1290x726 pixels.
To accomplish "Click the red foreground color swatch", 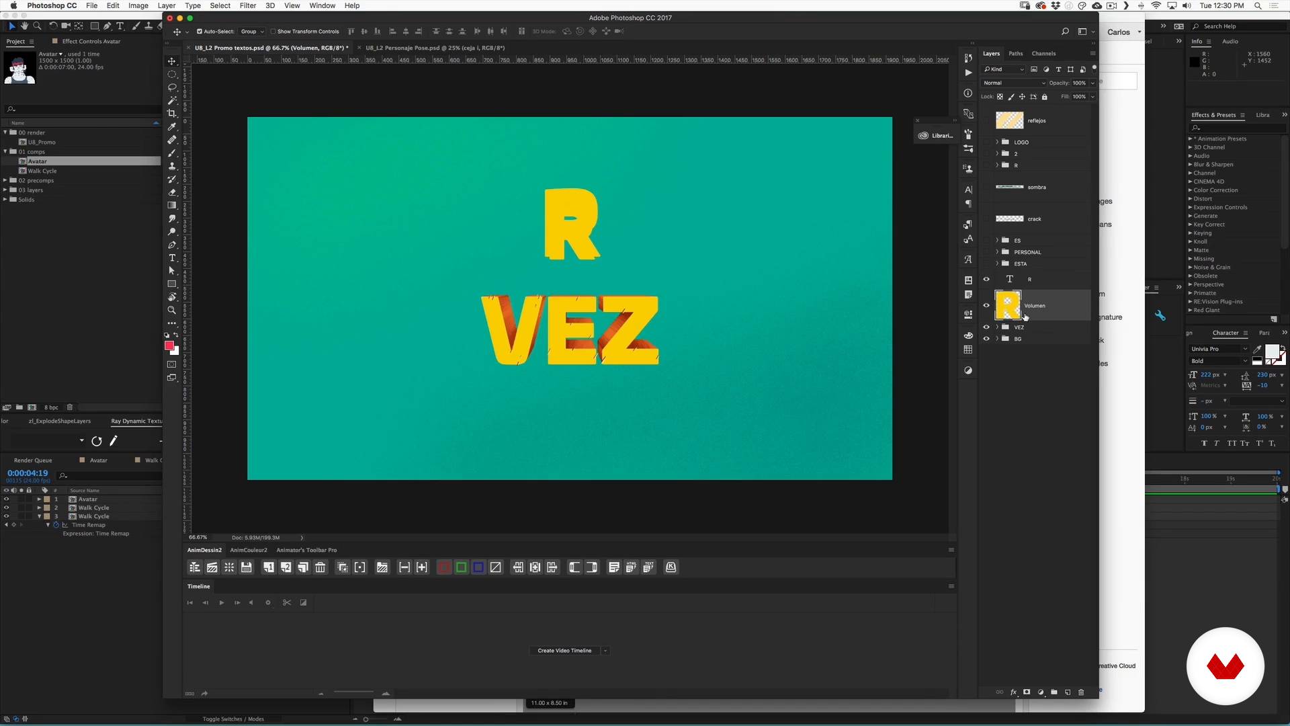I will pos(169,346).
